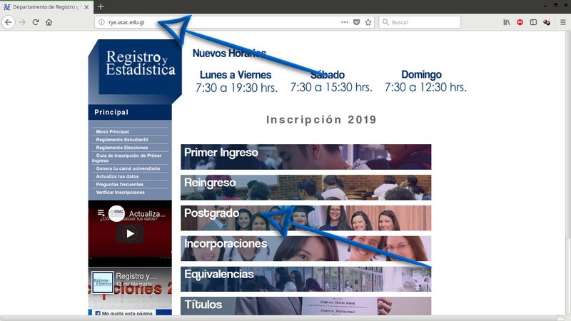Click the browser back arrow button
This screenshot has height=321, width=571.
tap(9, 22)
